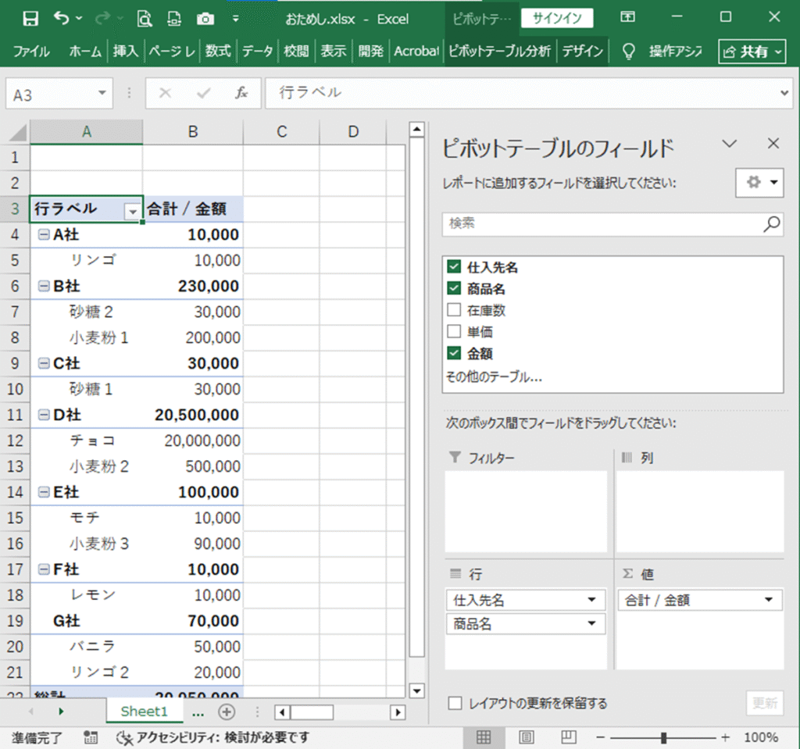Click the vertical scrollbar up arrow
Image resolution: width=800 pixels, height=749 pixels.
(417, 130)
